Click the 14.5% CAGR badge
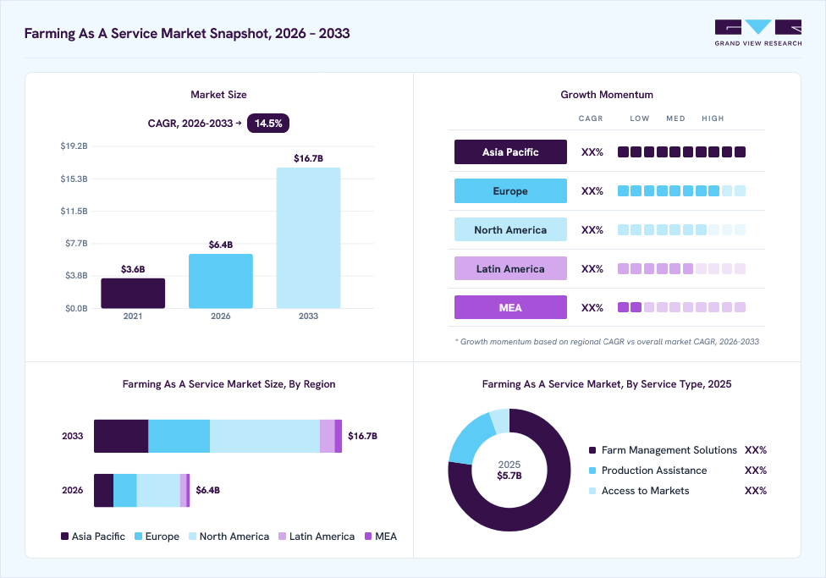This screenshot has width=826, height=578. (268, 124)
